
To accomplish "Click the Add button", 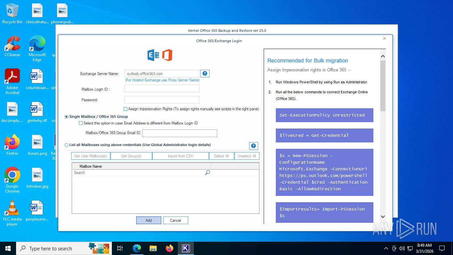I will click(x=149, y=220).
